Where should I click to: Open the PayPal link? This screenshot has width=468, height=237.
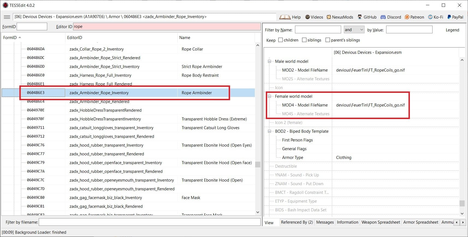[455, 17]
